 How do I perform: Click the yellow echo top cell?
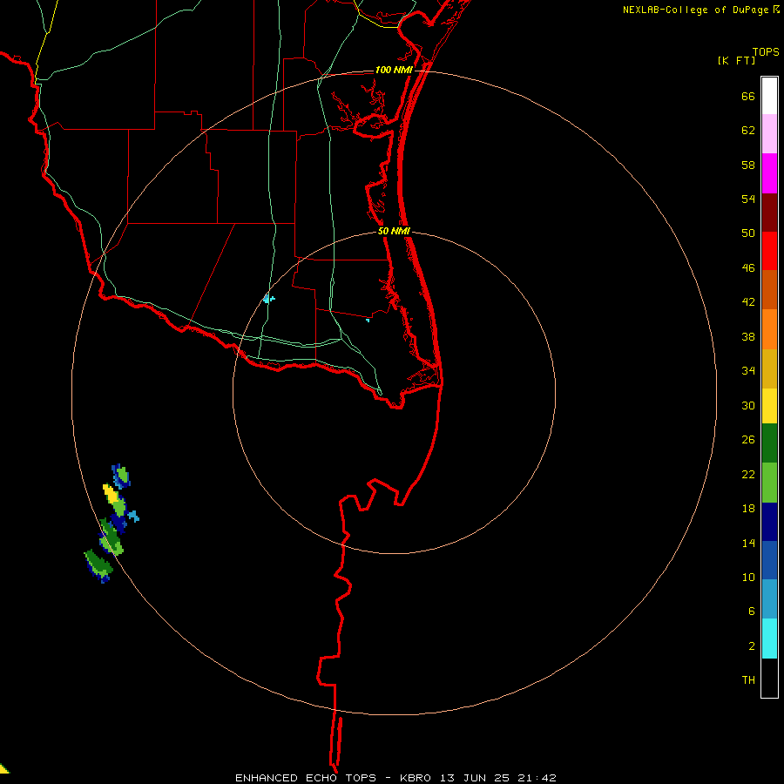(111, 493)
